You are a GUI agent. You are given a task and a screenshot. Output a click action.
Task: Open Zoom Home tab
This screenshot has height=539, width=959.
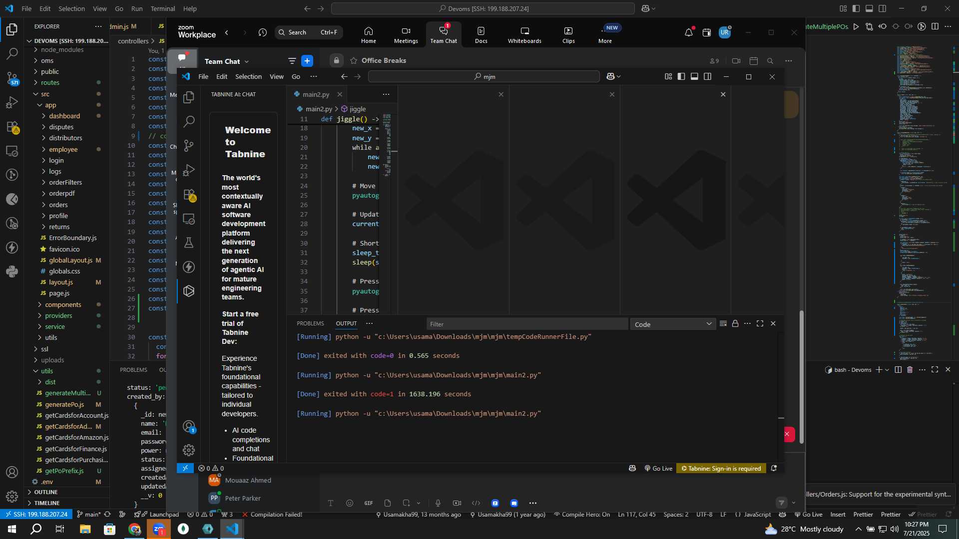(369, 34)
